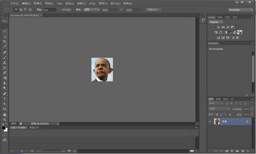This screenshot has height=154, width=256.
Task: Open the opacity slider dropdown arrow
Action: pyautogui.click(x=252, y=109)
